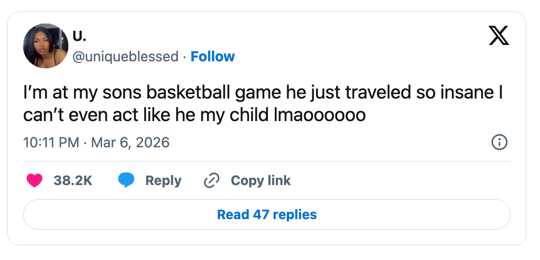Image resolution: width=540 pixels, height=260 pixels.
Task: Like the tweet with the heart icon
Action: (35, 181)
